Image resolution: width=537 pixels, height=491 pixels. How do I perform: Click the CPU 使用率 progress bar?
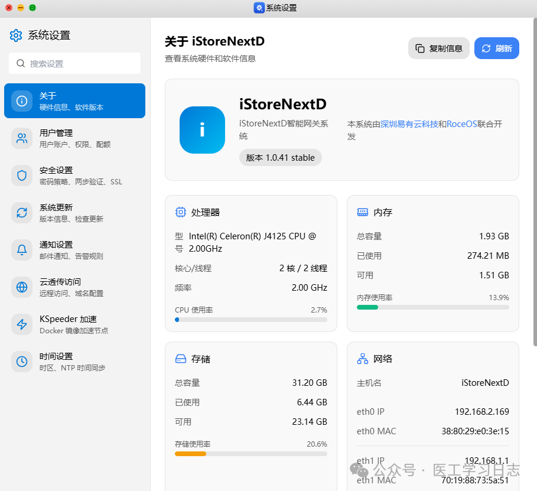(x=250, y=320)
